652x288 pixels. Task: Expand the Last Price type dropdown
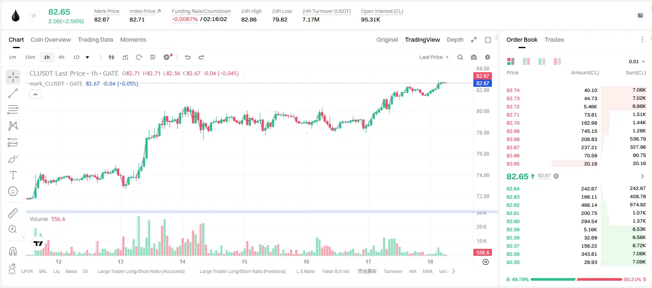point(434,57)
